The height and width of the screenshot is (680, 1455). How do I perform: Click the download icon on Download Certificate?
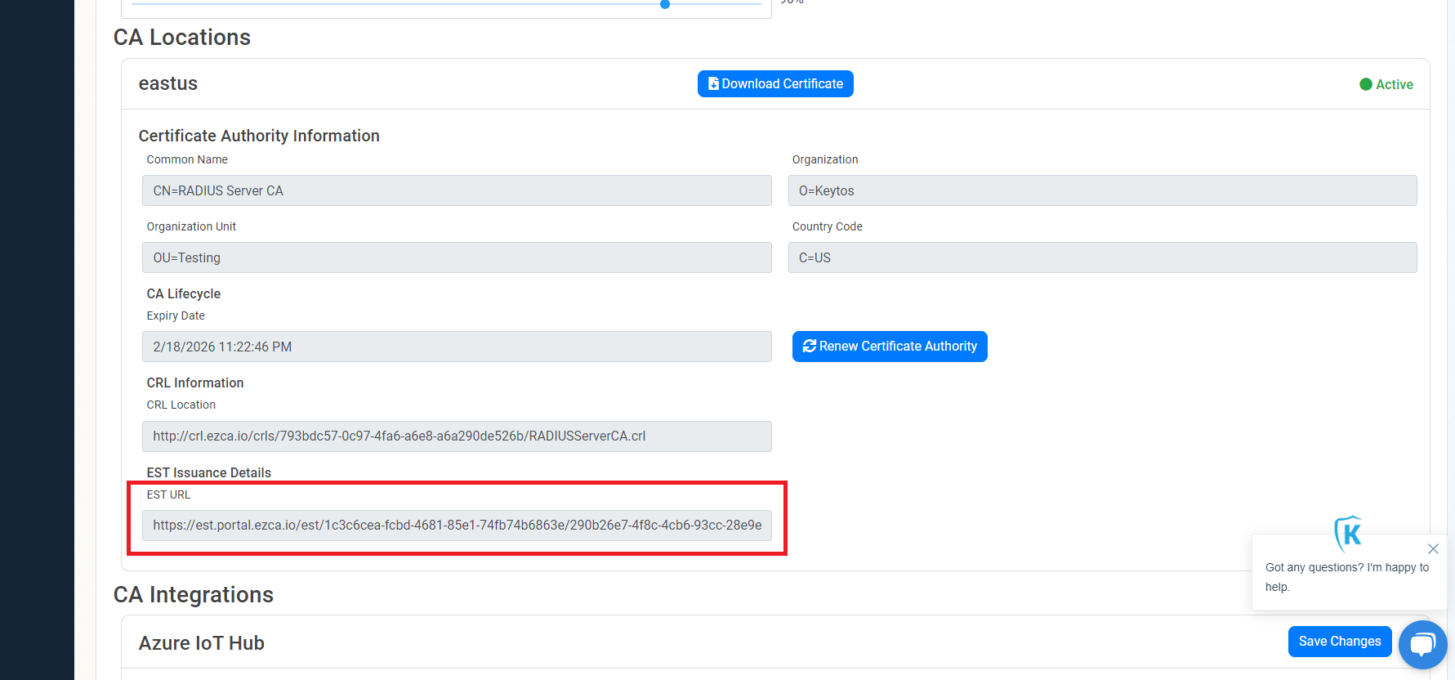(713, 84)
